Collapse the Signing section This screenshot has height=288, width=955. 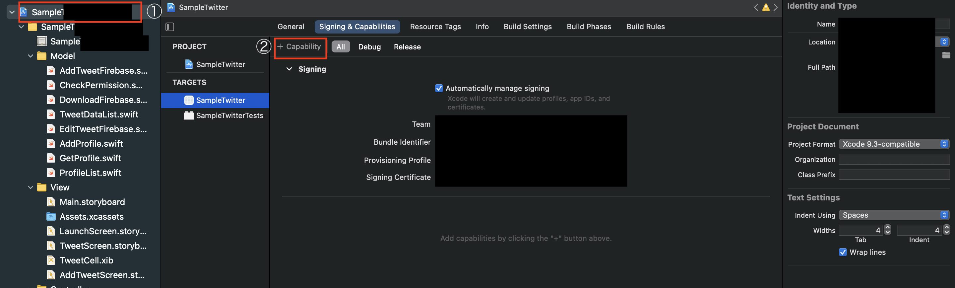click(289, 69)
